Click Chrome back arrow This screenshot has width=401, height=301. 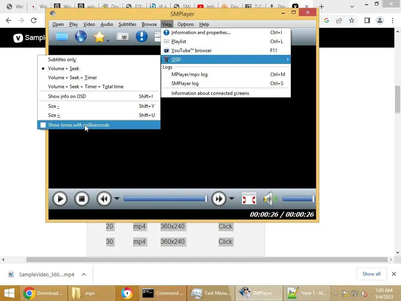click(9, 20)
